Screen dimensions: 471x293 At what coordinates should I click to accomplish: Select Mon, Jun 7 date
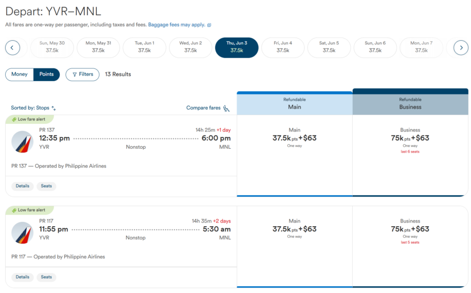pyautogui.click(x=421, y=48)
